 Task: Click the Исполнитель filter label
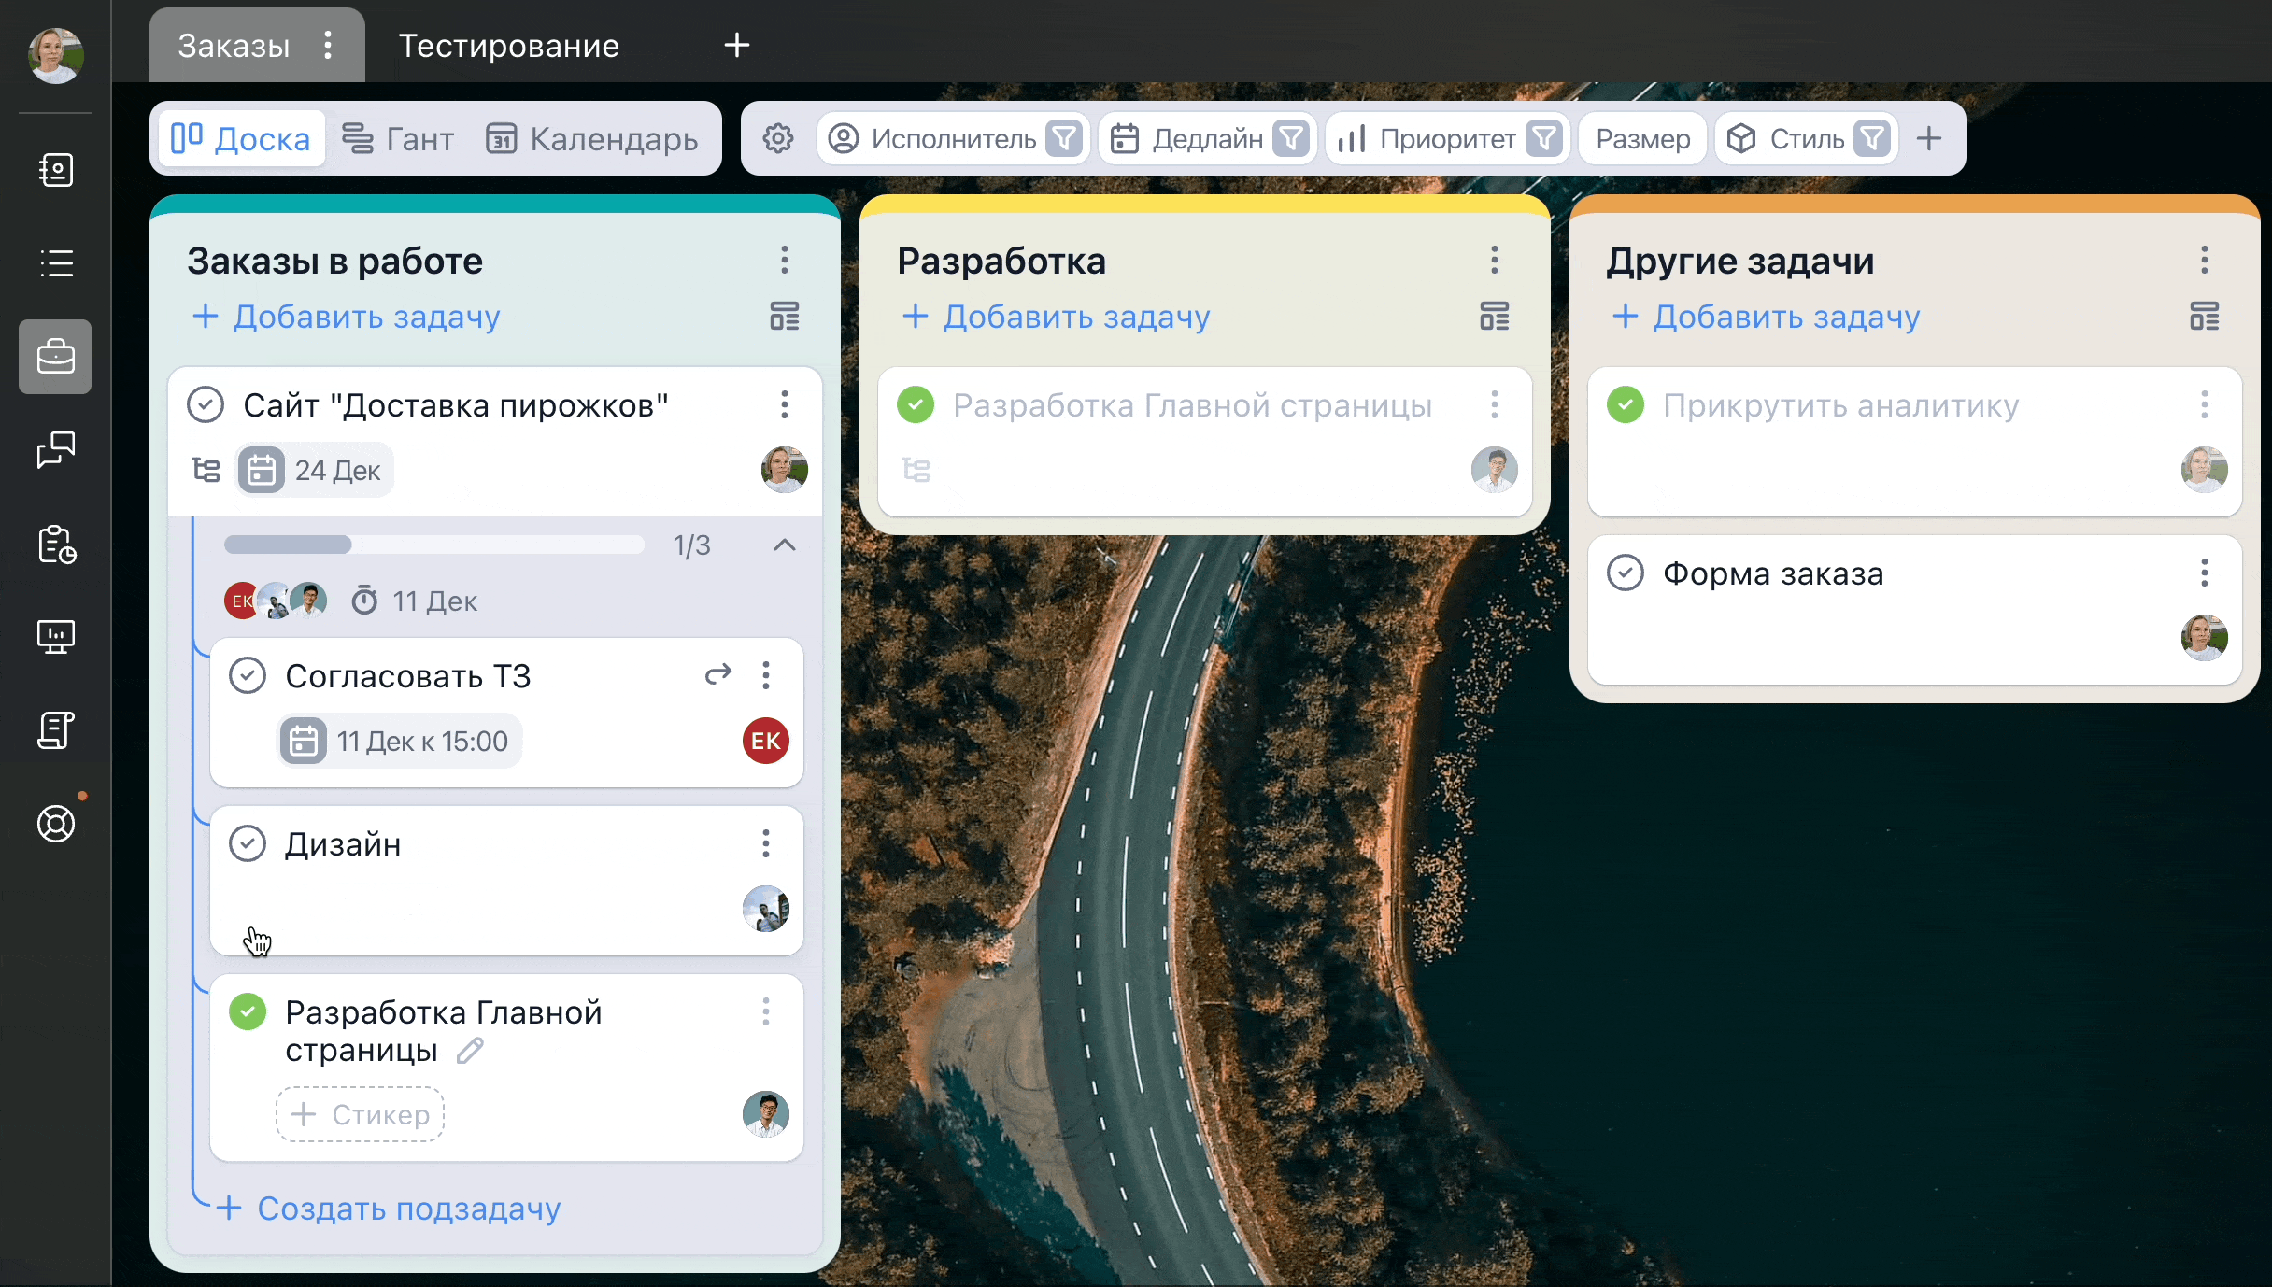tap(954, 139)
